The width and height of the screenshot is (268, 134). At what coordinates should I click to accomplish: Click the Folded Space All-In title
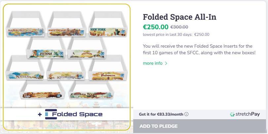coord(179,17)
